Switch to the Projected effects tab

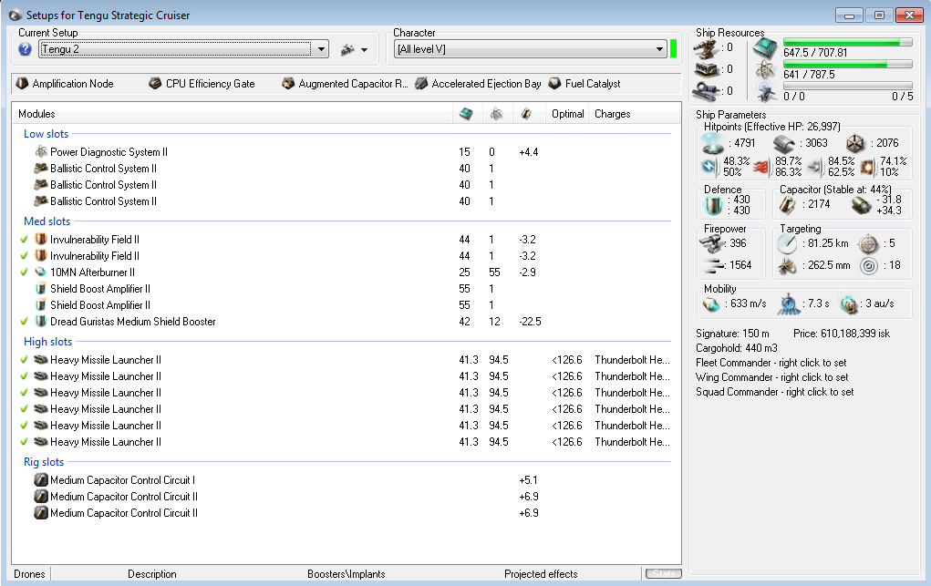click(x=541, y=574)
